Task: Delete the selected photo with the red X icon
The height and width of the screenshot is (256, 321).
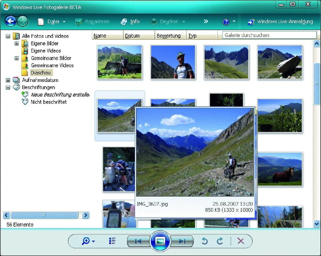Action: pos(241,241)
